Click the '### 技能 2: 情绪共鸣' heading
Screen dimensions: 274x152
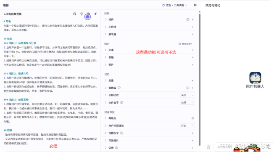coord(16,73)
